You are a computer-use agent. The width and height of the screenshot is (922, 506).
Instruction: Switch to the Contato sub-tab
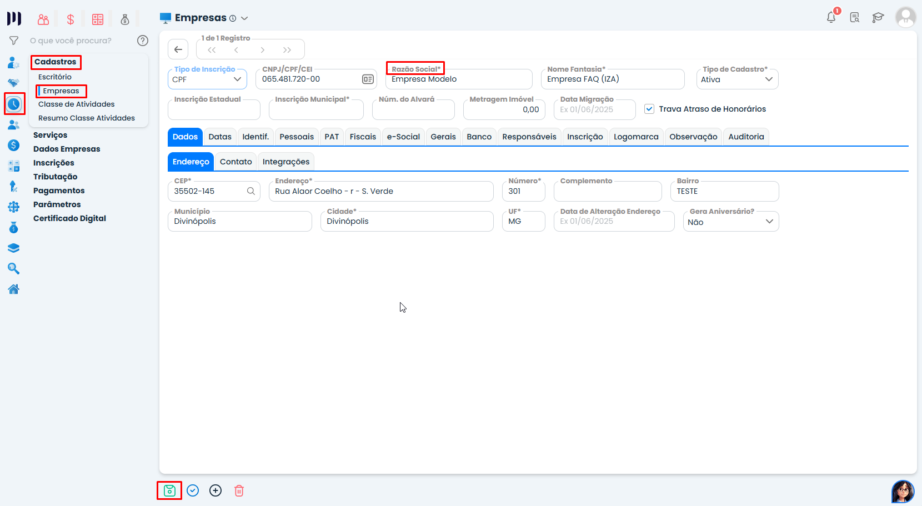[x=235, y=162]
